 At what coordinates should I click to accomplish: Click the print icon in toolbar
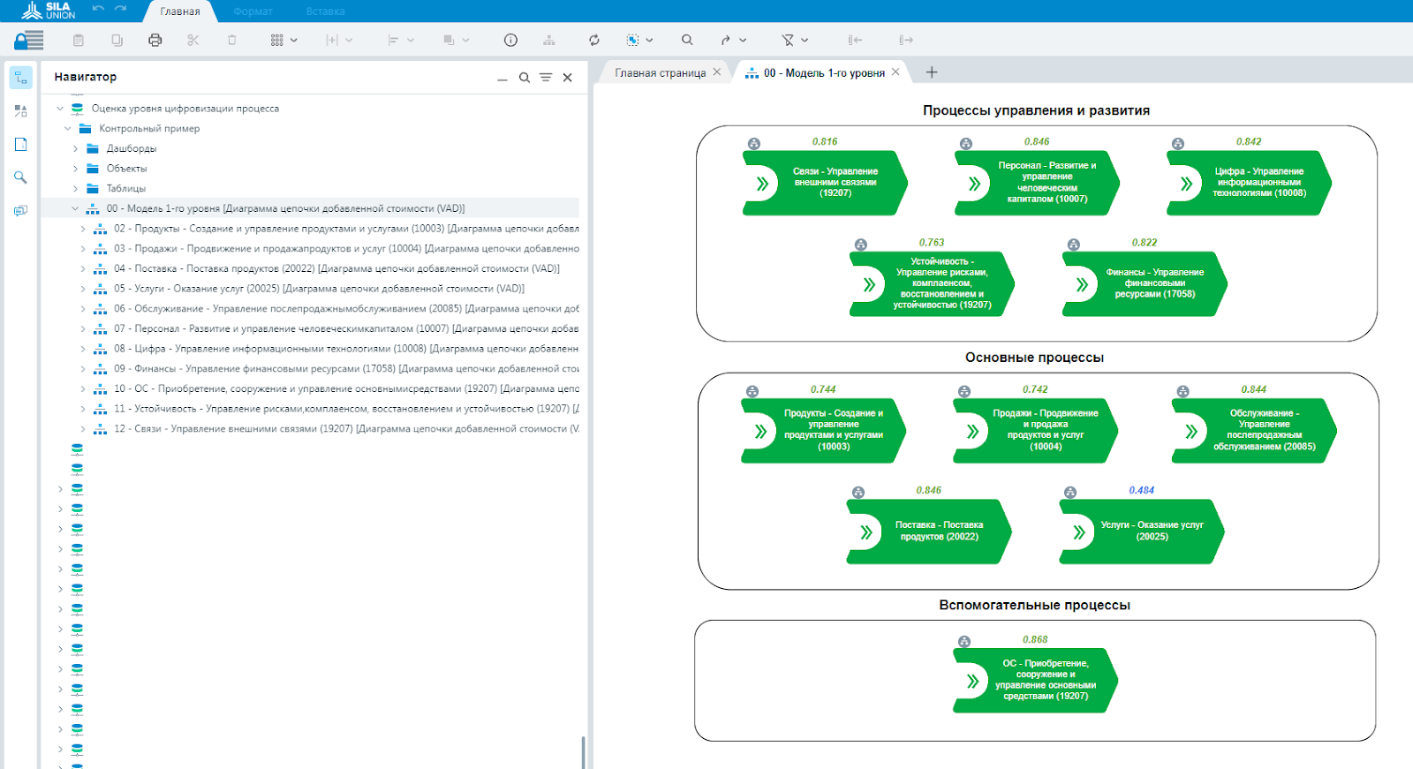click(x=155, y=40)
